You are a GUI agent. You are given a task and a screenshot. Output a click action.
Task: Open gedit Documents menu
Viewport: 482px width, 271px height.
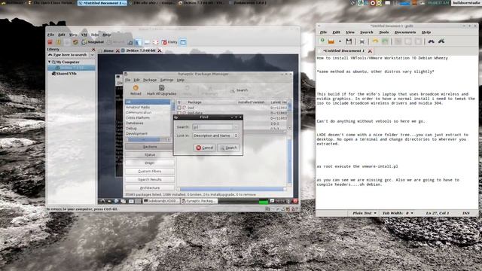pos(405,32)
